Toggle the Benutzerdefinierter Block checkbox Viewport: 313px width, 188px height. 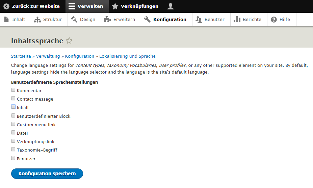[x=13, y=116]
